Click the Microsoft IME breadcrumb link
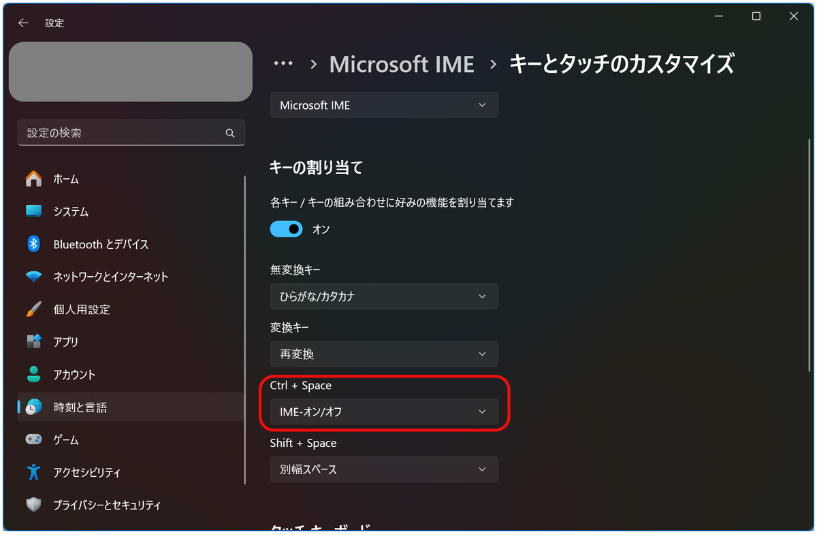Viewport: 817px width, 534px height. click(402, 64)
